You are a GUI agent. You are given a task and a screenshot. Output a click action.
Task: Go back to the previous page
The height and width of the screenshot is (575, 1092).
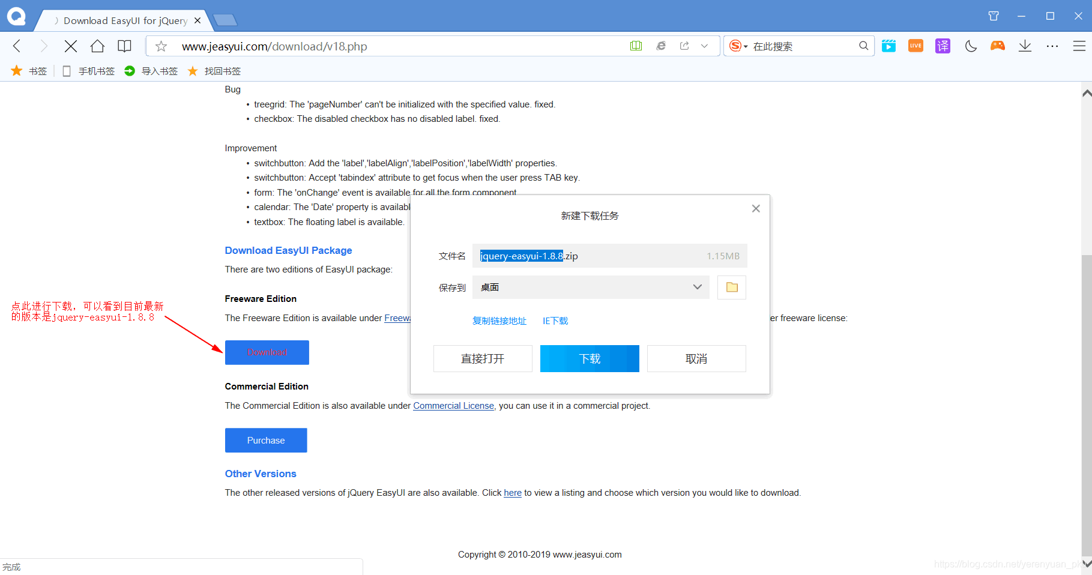click(17, 46)
